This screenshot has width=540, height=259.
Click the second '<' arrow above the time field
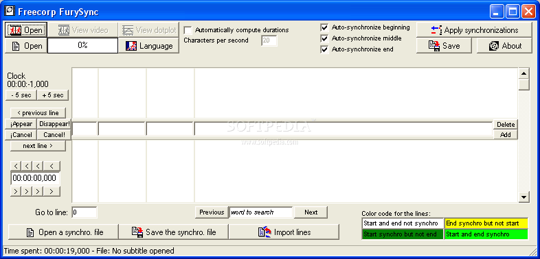27,166
